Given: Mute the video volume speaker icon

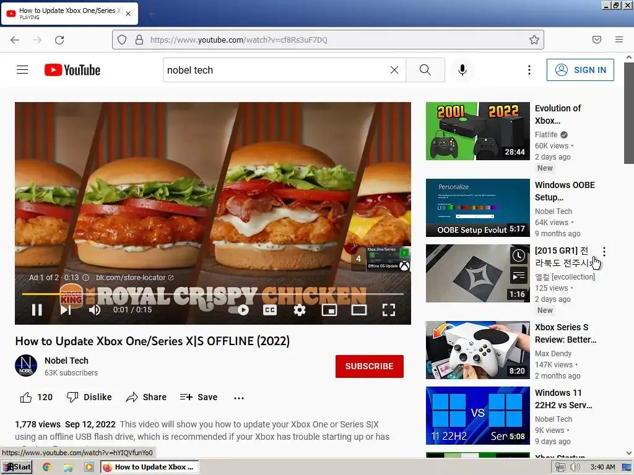Looking at the screenshot, I should tap(95, 310).
